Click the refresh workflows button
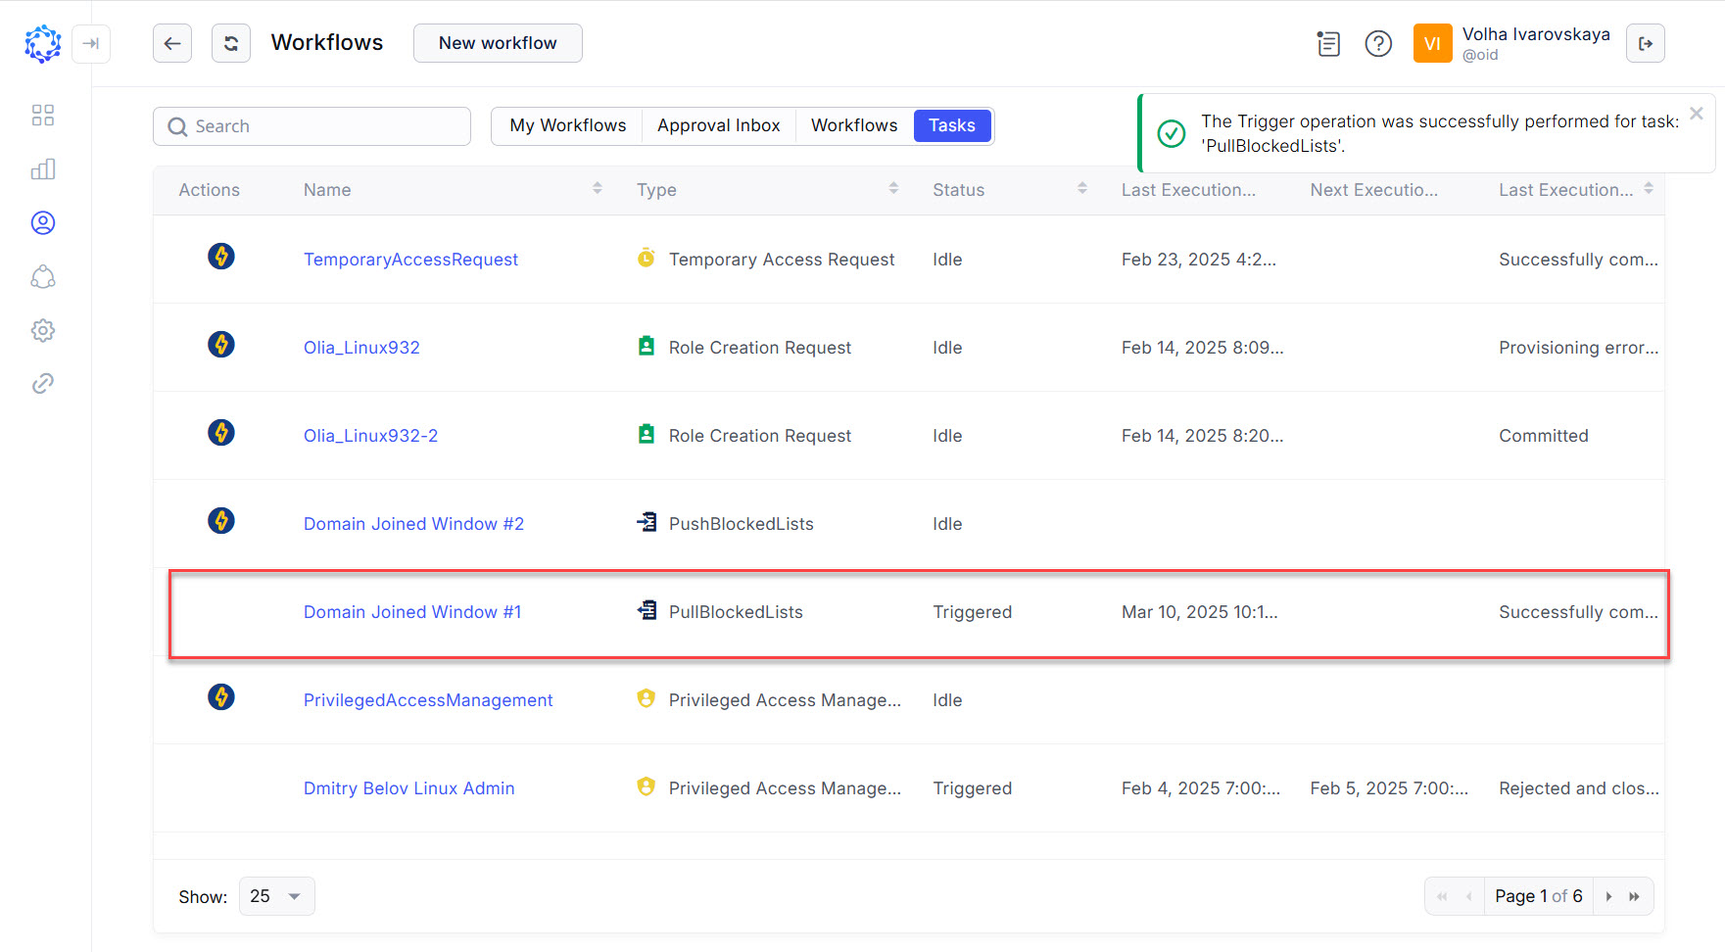The image size is (1725, 952). point(231,43)
